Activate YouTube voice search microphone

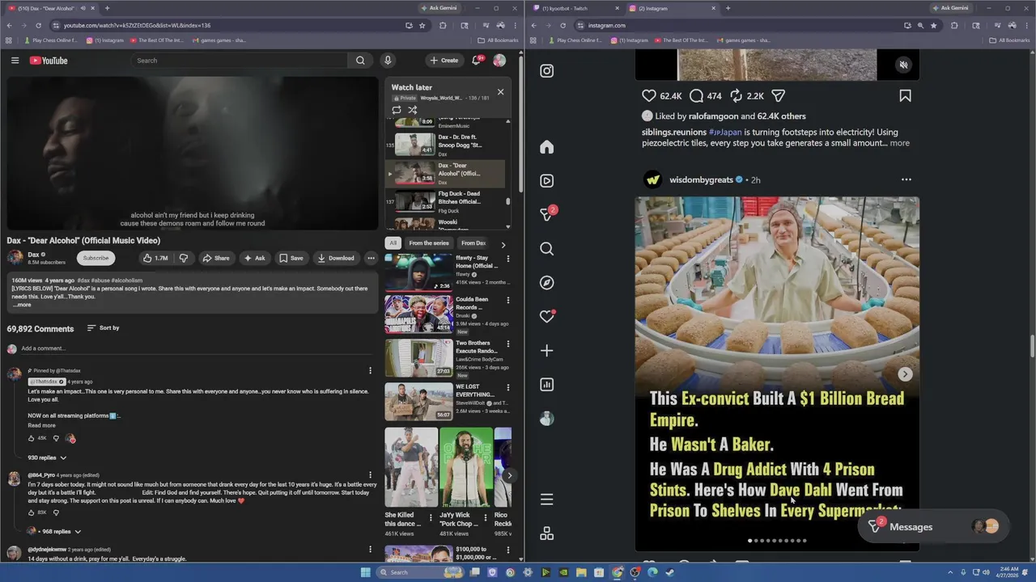(x=388, y=61)
